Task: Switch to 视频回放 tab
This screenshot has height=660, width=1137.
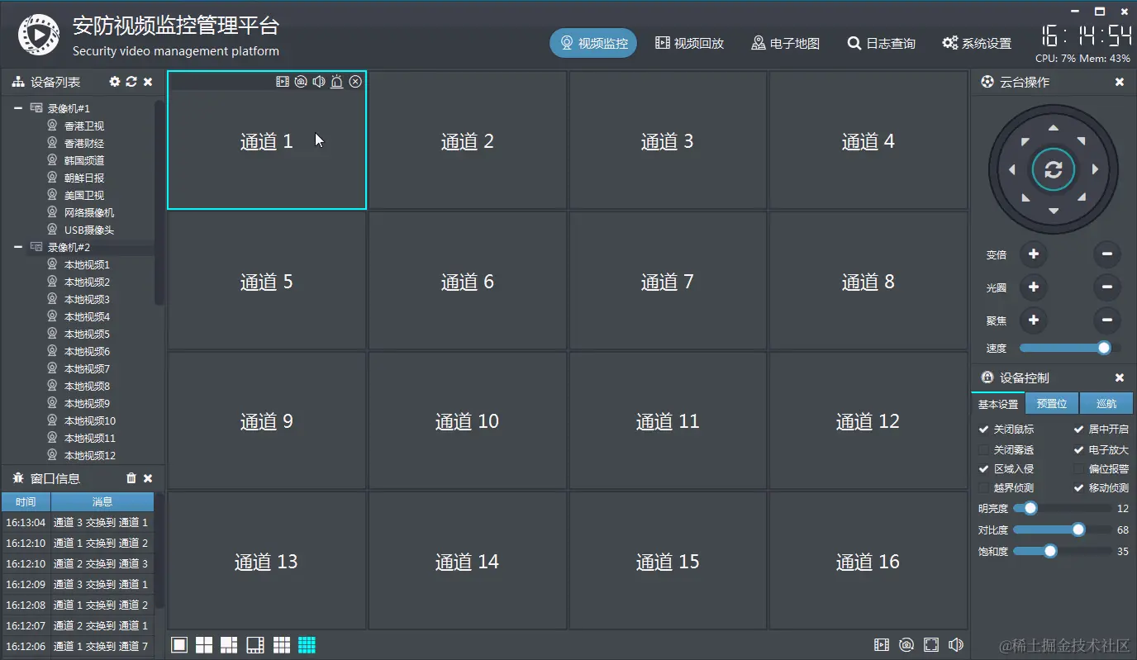Action: (689, 43)
